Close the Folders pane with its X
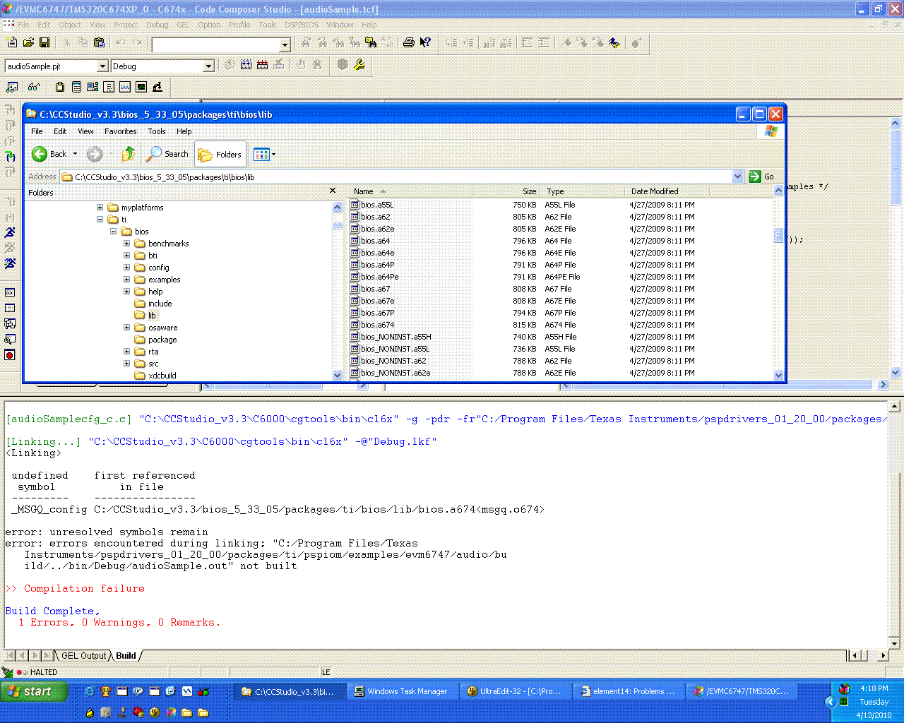This screenshot has width=904, height=723. click(333, 191)
